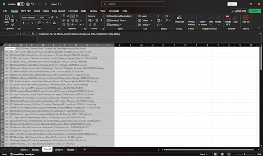The image size is (263, 156).
Task: Click Save icon in title bar
Action: 28,4
